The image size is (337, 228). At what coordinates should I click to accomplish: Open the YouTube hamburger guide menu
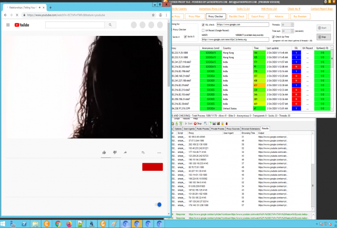point(8,24)
